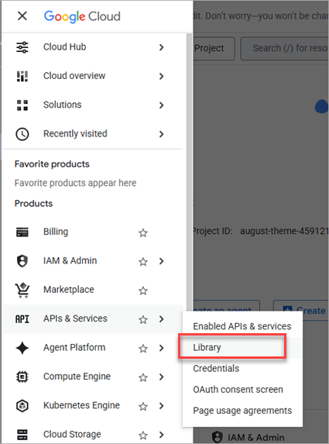The width and height of the screenshot is (329, 444).
Task: Favorite IAM & Admin with its star
Action: pos(143,262)
